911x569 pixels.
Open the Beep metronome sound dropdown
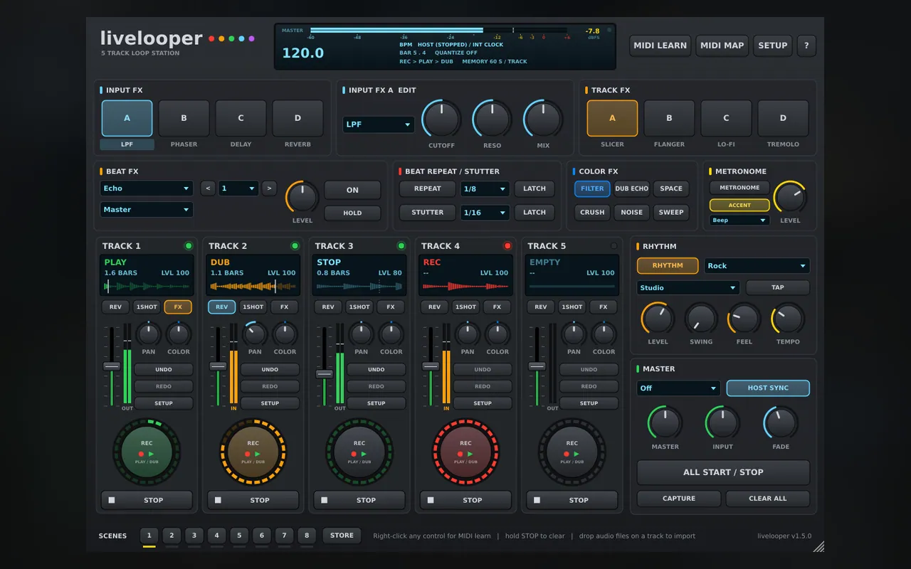tap(739, 220)
